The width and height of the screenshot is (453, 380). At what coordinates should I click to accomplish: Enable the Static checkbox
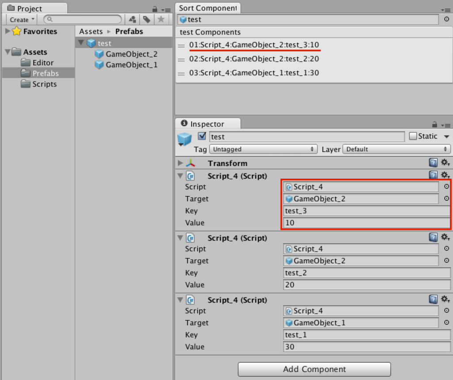413,136
